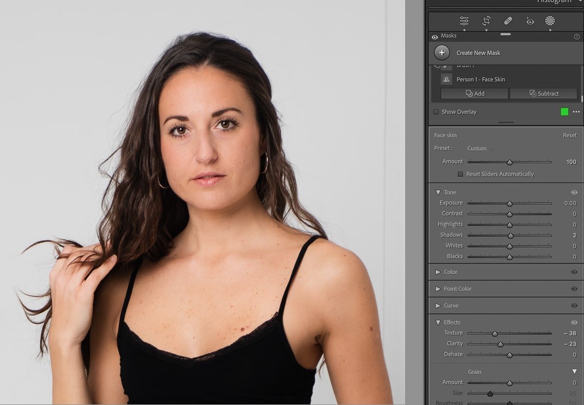Open the basic Edit adjustments icon
This screenshot has width=584, height=405.
[463, 21]
